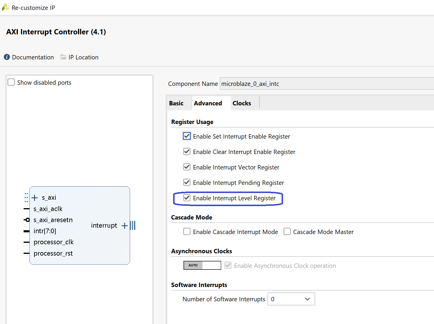
Task: Click the interrupt bus connector icon
Action: [x=133, y=226]
